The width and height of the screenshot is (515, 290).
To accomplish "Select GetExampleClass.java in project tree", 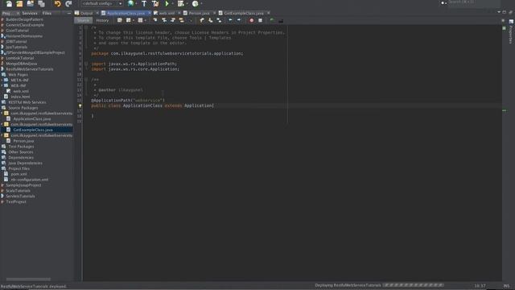I will pyautogui.click(x=33, y=130).
